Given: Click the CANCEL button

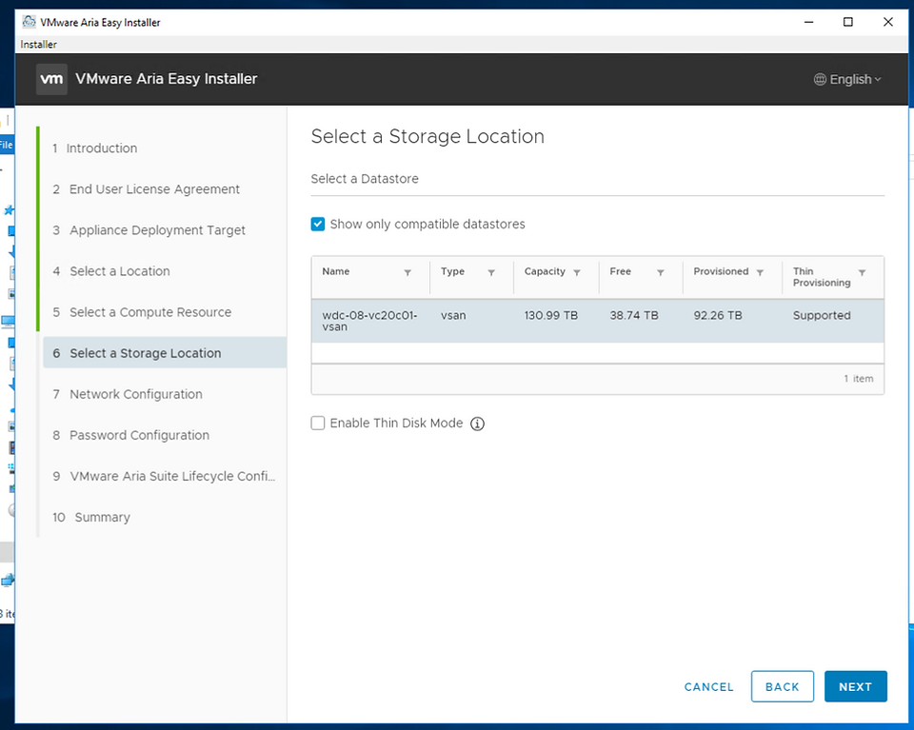Looking at the screenshot, I should coord(708,687).
